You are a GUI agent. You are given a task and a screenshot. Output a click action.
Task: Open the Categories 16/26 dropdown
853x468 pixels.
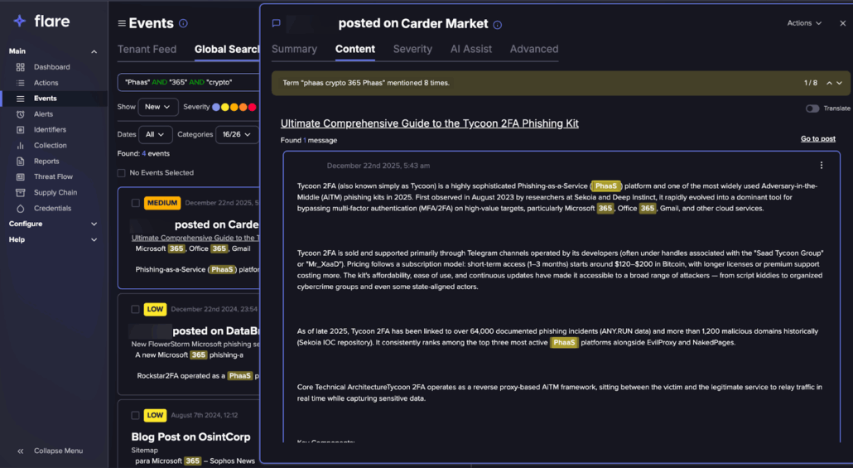tap(236, 134)
